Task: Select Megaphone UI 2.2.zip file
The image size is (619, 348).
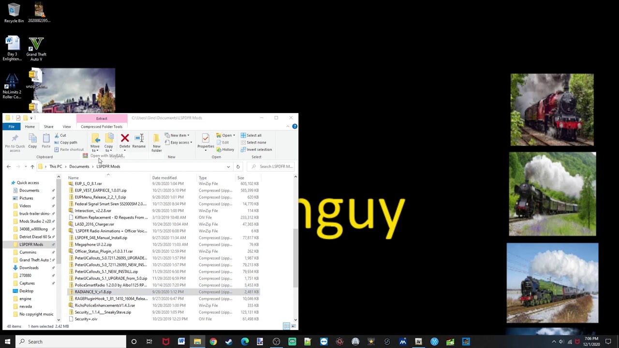Action: click(x=93, y=245)
